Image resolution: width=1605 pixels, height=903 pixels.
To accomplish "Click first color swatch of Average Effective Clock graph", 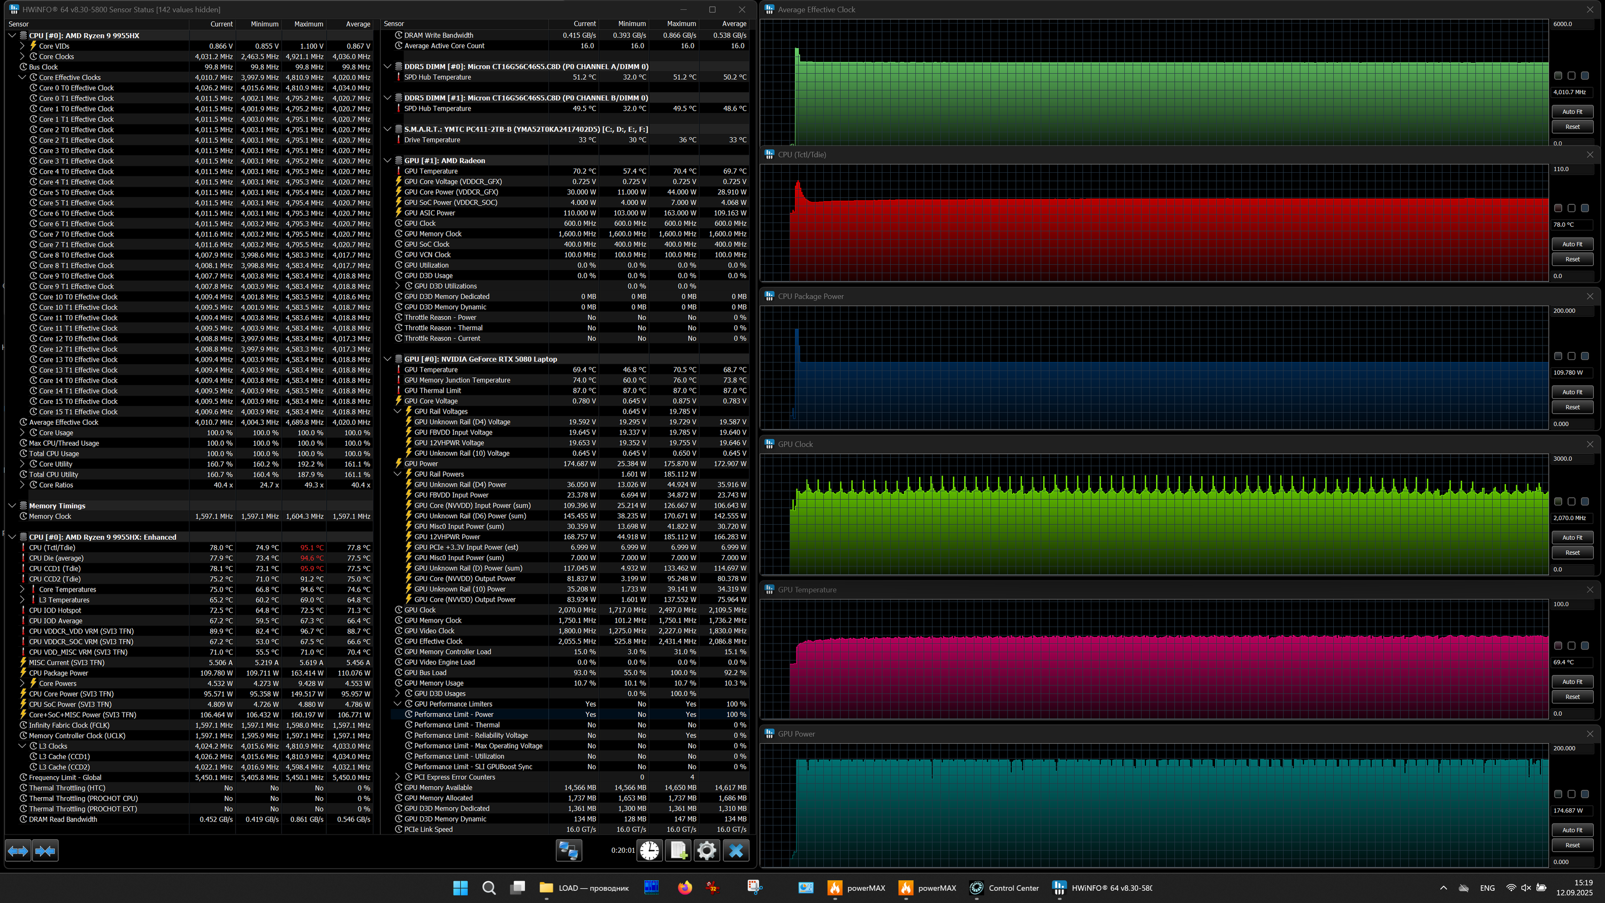I will [x=1558, y=75].
